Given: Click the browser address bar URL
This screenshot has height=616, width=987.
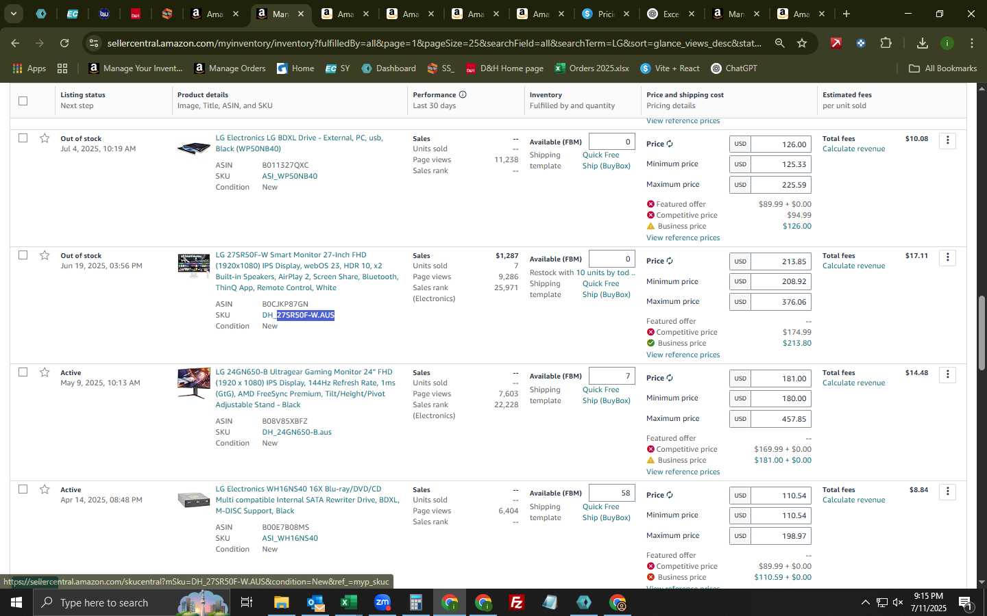Looking at the screenshot, I should pyautogui.click(x=434, y=43).
